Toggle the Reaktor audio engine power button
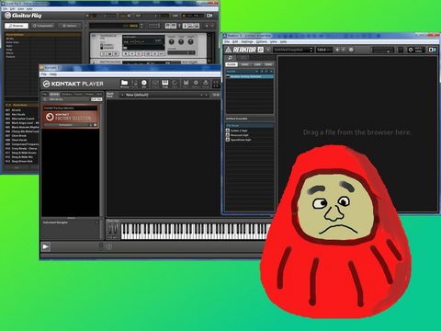 coord(411,50)
